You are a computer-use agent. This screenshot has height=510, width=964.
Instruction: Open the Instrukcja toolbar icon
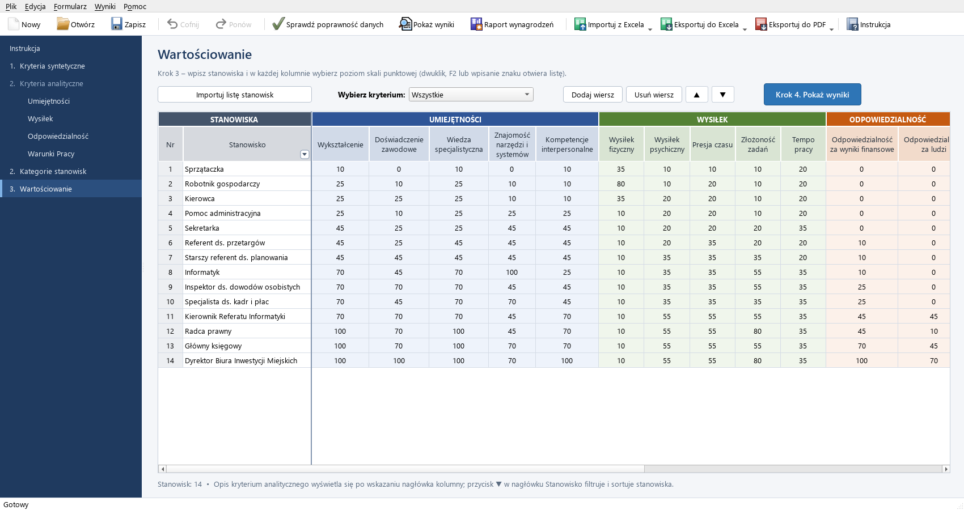coord(852,24)
